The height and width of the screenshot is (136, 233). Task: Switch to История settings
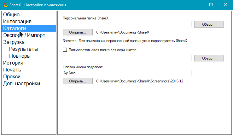29,63
